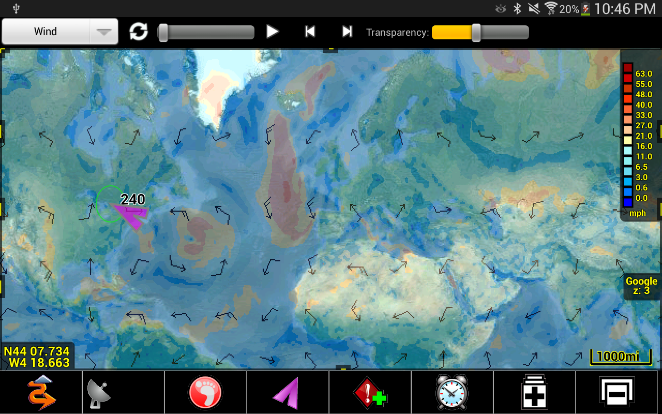662x414 pixels.
Task: Tap the purple aircraft marker labeled 240
Action: [129, 213]
